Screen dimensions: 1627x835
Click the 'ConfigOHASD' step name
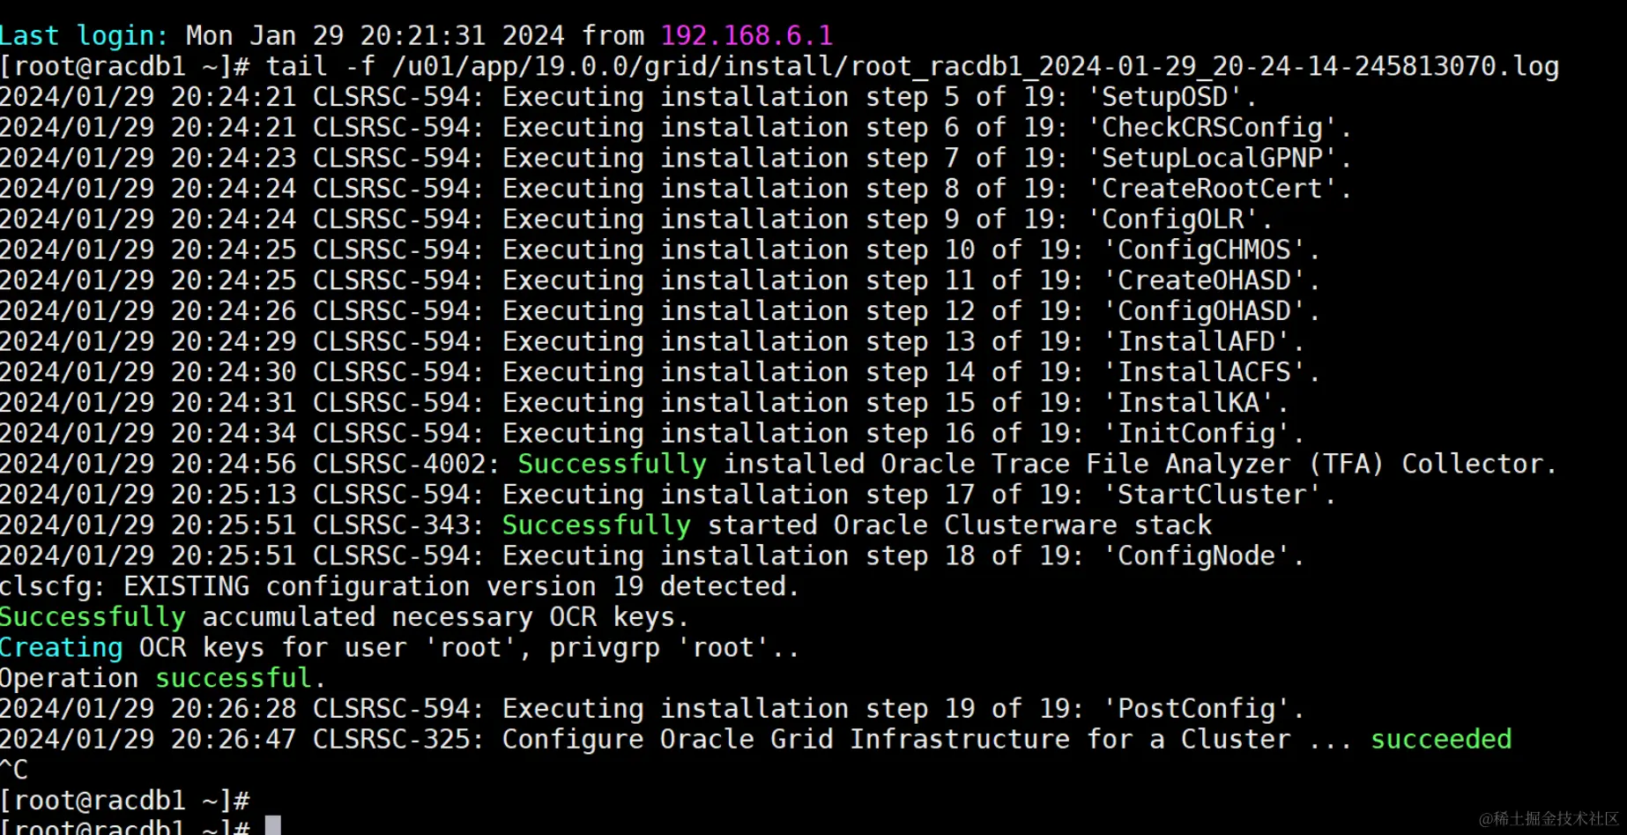tap(1204, 311)
